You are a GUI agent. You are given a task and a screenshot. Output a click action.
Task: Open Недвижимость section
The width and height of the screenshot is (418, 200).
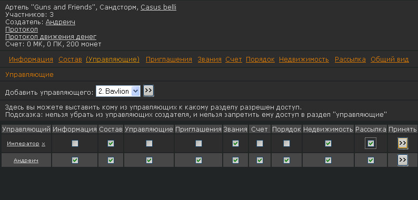pos(304,59)
